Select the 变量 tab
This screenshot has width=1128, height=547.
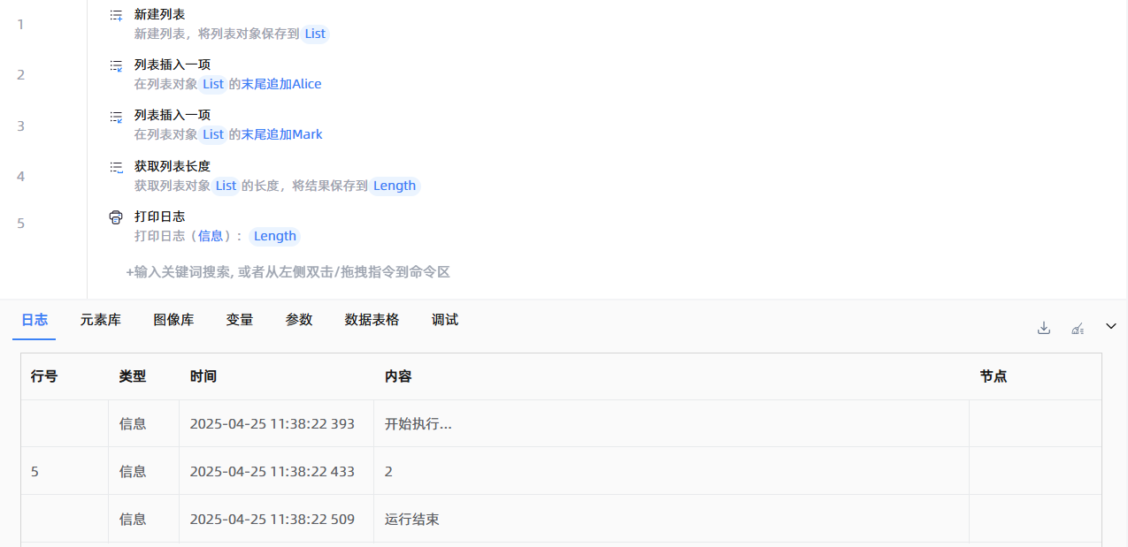pyautogui.click(x=240, y=320)
